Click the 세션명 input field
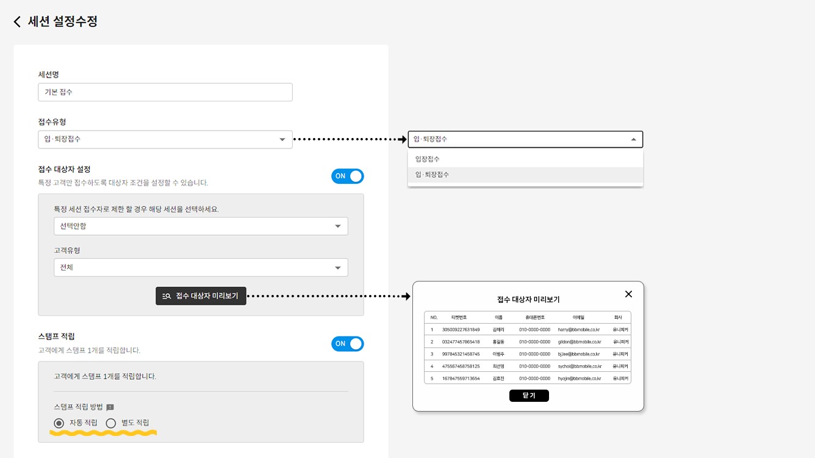This screenshot has width=815, height=458. click(165, 92)
